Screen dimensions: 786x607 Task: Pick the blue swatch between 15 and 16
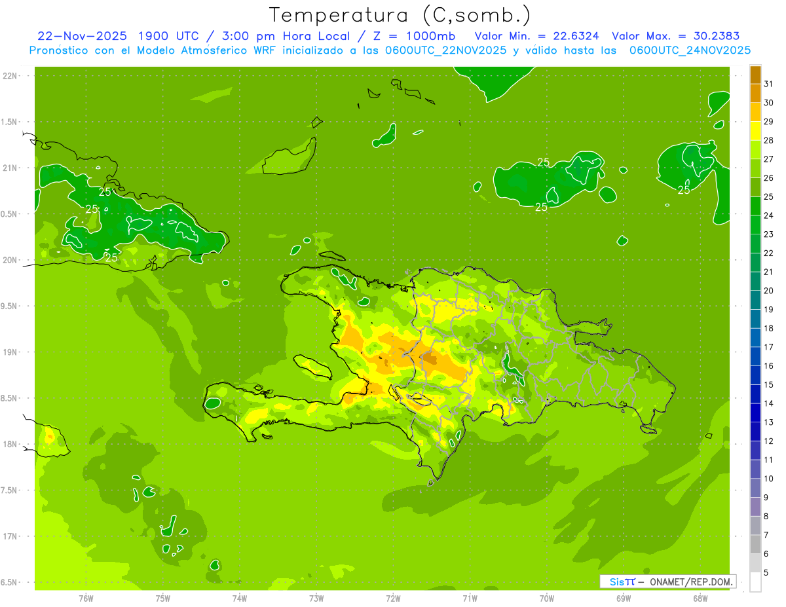tap(755, 376)
